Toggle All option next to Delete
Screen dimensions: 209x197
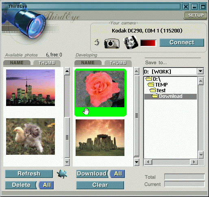(47, 185)
